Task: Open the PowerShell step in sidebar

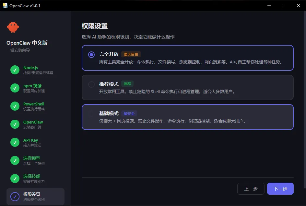Action: point(35,106)
